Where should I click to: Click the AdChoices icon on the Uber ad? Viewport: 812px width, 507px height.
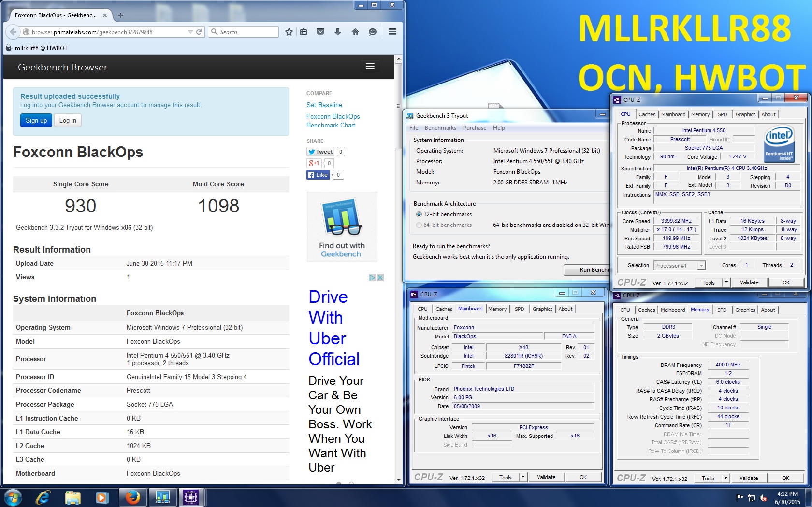(372, 277)
